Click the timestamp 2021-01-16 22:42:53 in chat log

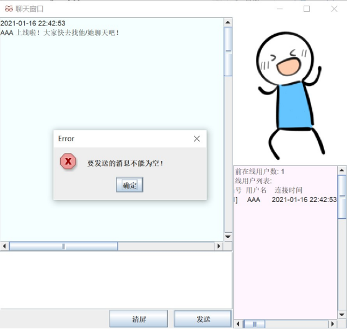point(33,23)
